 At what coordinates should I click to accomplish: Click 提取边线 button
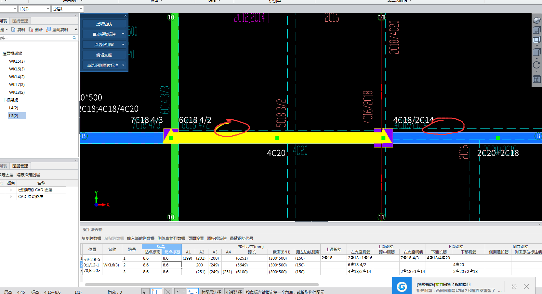104,24
